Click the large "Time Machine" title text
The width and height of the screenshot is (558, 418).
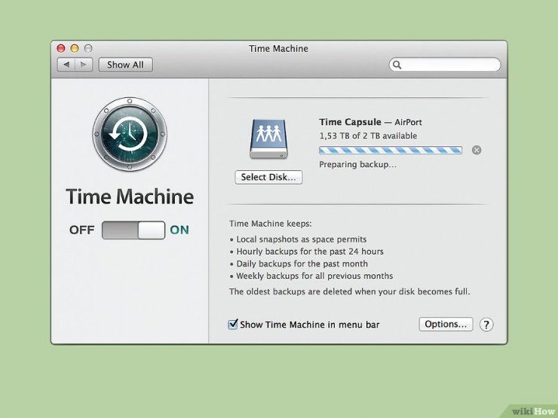pos(130,197)
